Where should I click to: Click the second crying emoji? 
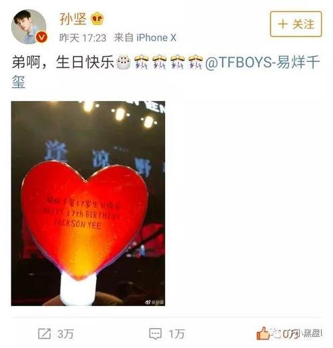tap(159, 62)
